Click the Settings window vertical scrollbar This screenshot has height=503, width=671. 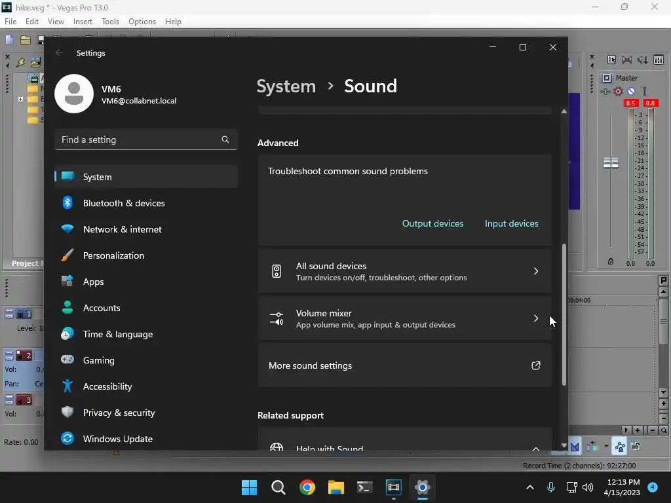point(564,314)
